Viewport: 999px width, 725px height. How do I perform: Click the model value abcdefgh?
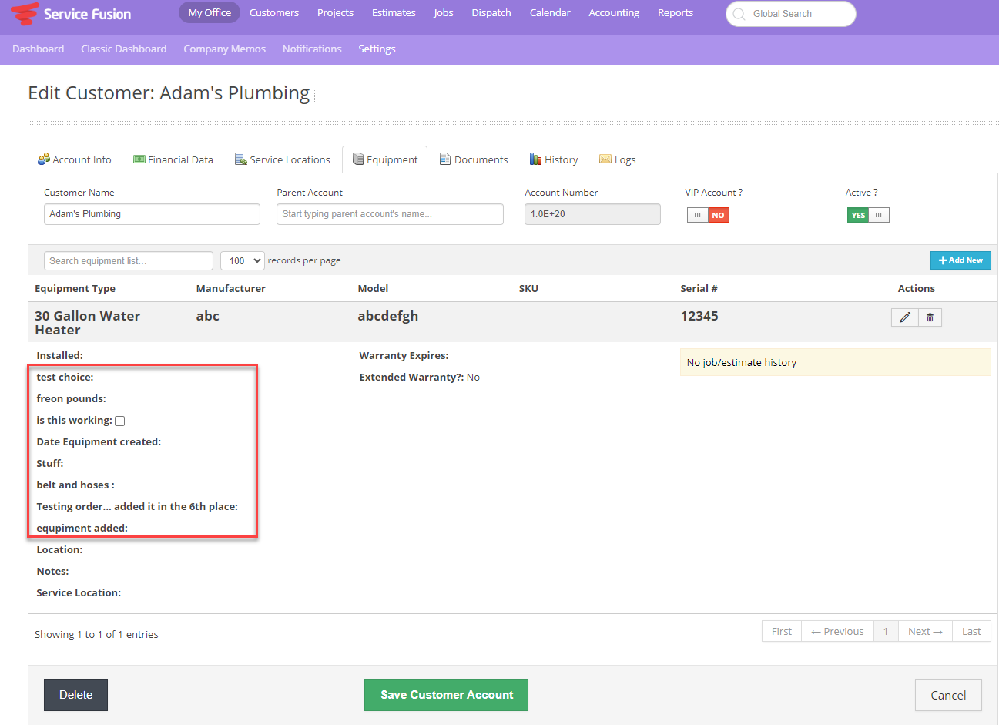(x=388, y=316)
